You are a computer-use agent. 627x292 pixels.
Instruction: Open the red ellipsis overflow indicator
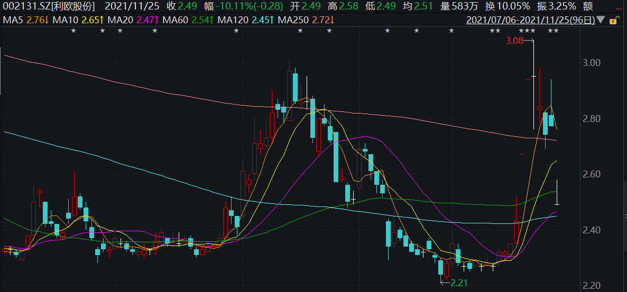619,6
